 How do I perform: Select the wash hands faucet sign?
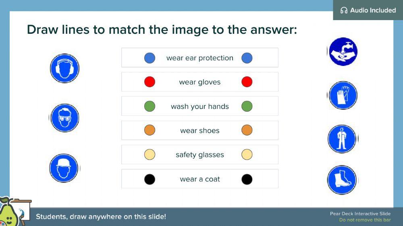343,51
